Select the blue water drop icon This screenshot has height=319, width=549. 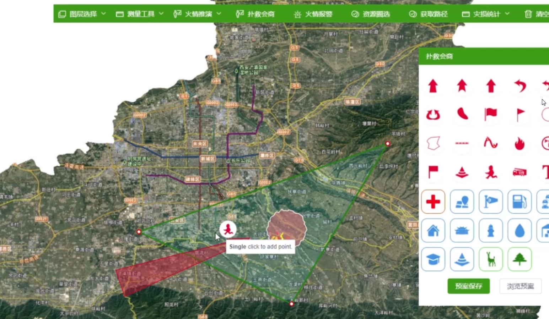click(520, 231)
